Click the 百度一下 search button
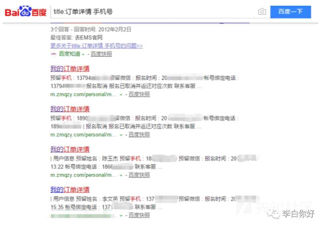Image resolution: width=325 pixels, height=228 pixels. tap(290, 12)
